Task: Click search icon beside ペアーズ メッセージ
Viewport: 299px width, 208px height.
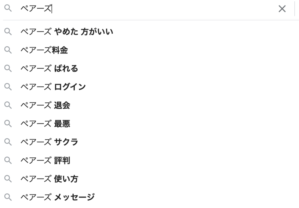Action: click(8, 197)
